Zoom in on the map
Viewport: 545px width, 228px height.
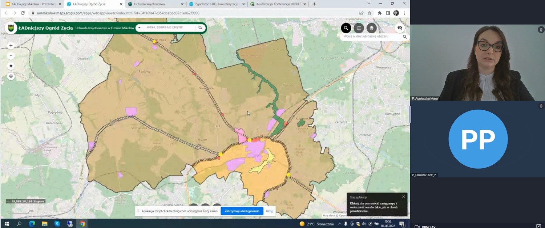pos(11,46)
